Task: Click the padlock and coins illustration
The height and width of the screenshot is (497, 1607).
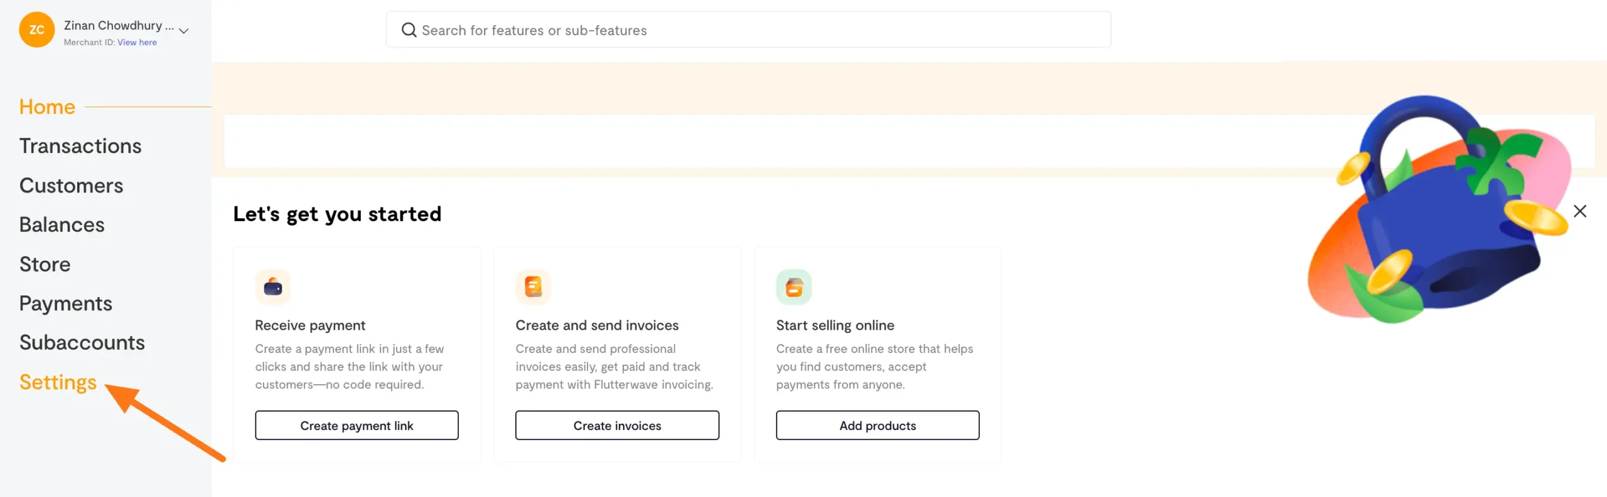Action: [1441, 210]
